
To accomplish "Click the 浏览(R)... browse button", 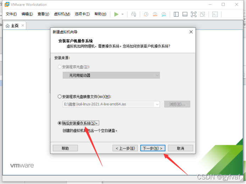I will pyautogui.click(x=177, y=104).
